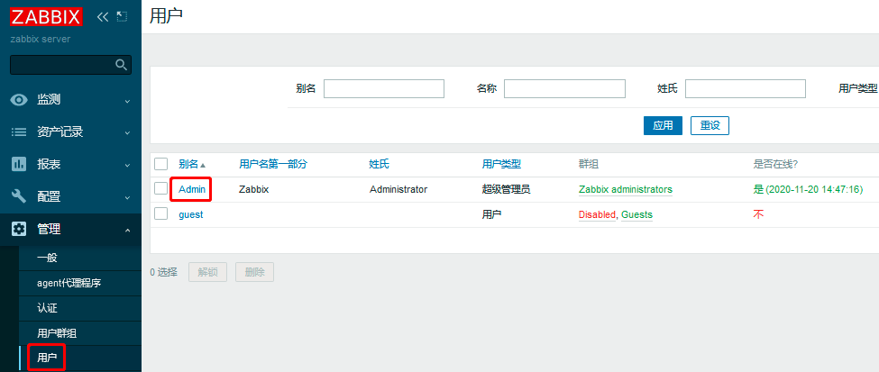Click the sidebar search magnifier icon
Screen dimensions: 879x372
[x=121, y=65]
